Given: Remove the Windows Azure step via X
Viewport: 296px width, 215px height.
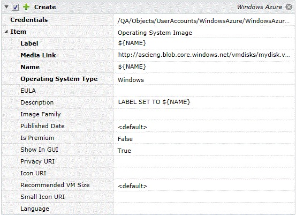Looking at the screenshot, I should [289, 7].
